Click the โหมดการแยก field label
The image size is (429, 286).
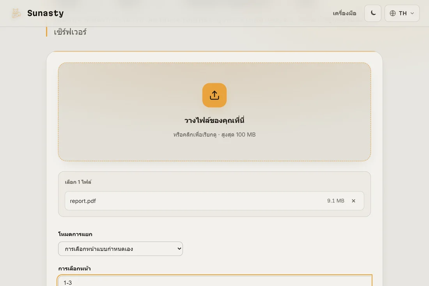point(75,234)
